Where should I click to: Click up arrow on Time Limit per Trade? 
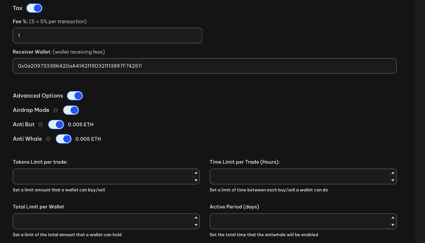(393, 173)
